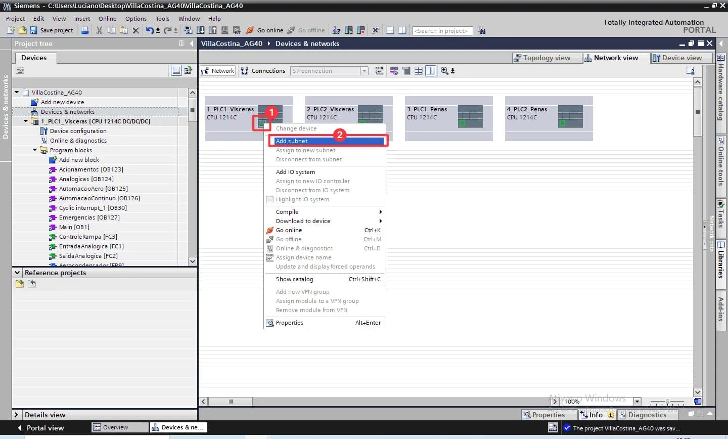Collapse the Program blocks folder
728x439 pixels.
coord(34,150)
